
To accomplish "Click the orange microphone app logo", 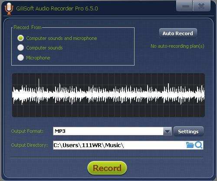I will point(9,8).
